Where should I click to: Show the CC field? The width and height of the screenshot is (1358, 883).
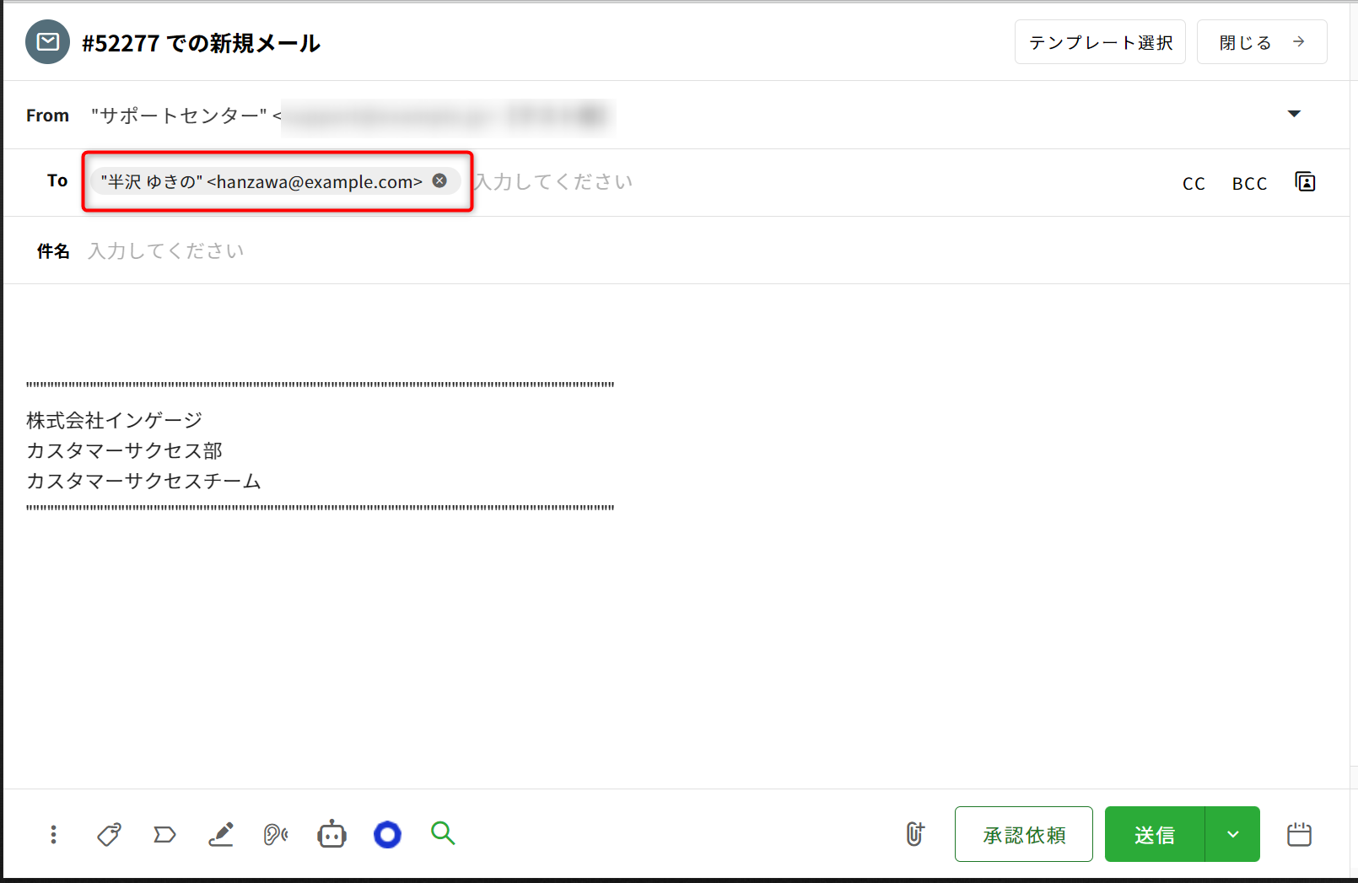(x=1194, y=183)
